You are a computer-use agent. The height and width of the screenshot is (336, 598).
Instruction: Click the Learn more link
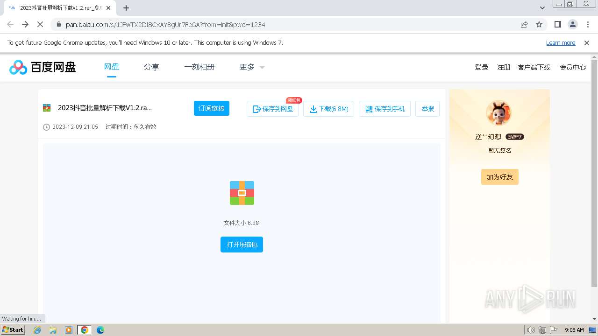(561, 43)
